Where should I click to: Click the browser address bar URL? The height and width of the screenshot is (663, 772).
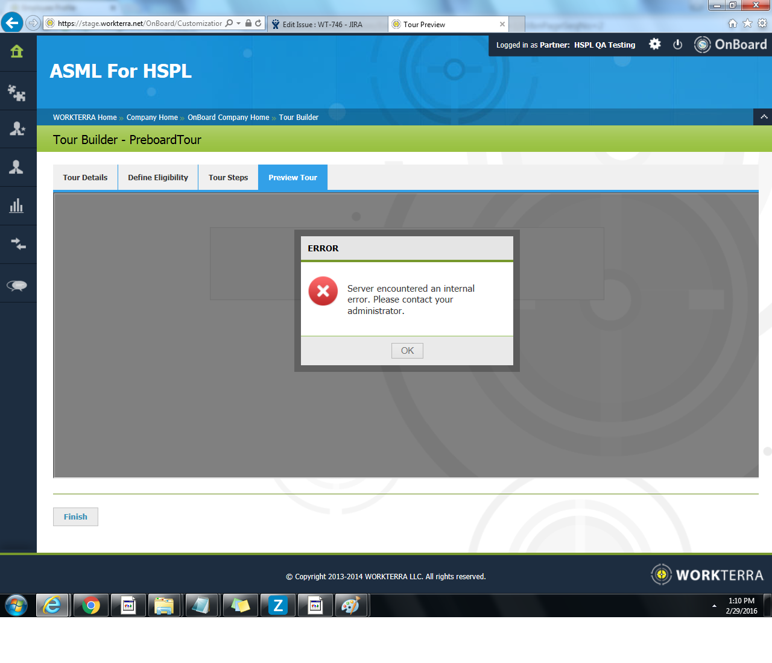(140, 24)
